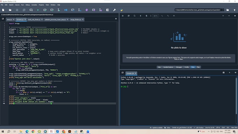Image resolution: width=238 pixels, height=134 pixels.
Task: Click the working directory path field
Action: click(198, 10)
